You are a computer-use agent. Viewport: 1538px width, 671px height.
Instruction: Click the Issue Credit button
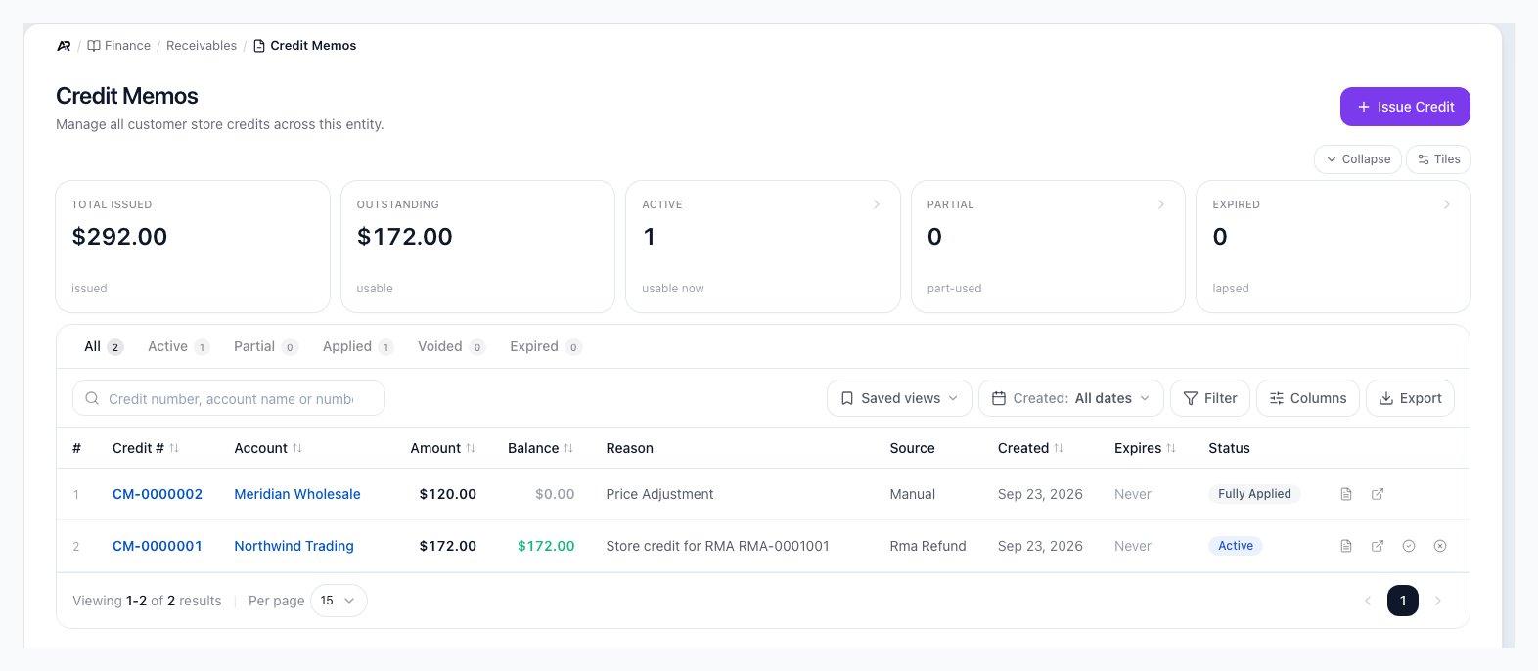pos(1405,107)
